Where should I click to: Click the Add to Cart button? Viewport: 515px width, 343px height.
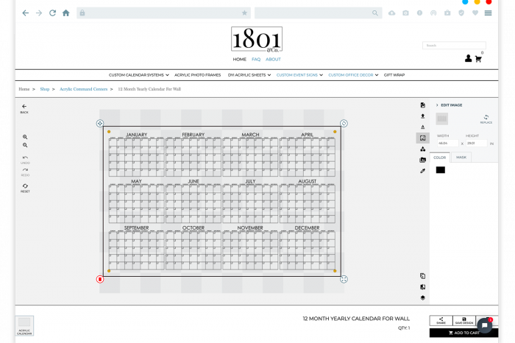coord(464,333)
